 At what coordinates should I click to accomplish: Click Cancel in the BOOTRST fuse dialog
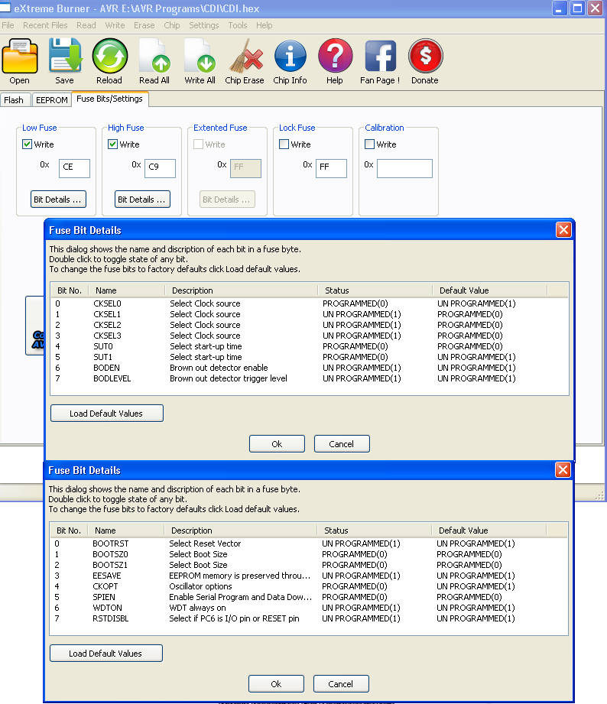(341, 684)
